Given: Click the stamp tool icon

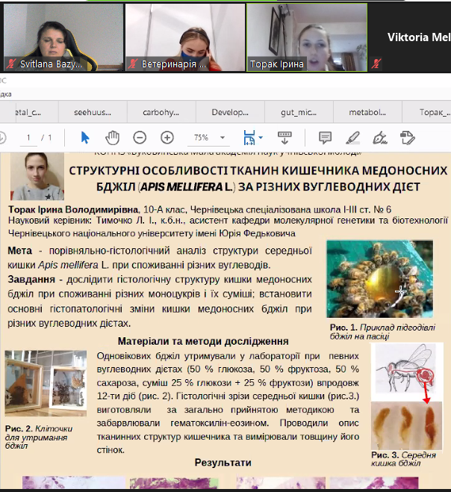Looking at the screenshot, I should [x=407, y=138].
